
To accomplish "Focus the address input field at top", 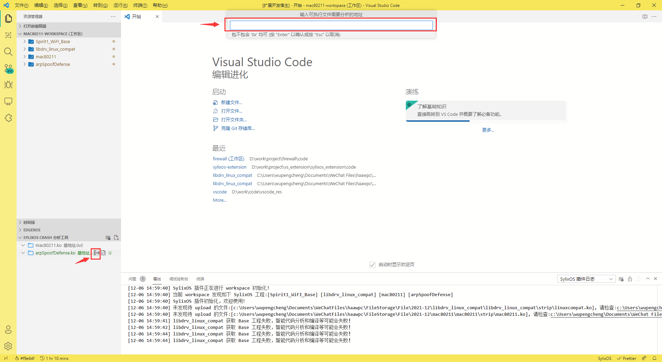I will (331, 25).
